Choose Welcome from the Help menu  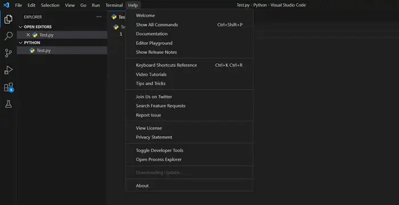[x=189, y=15]
